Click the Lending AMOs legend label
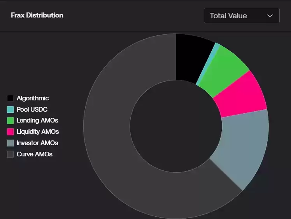 click(x=37, y=121)
